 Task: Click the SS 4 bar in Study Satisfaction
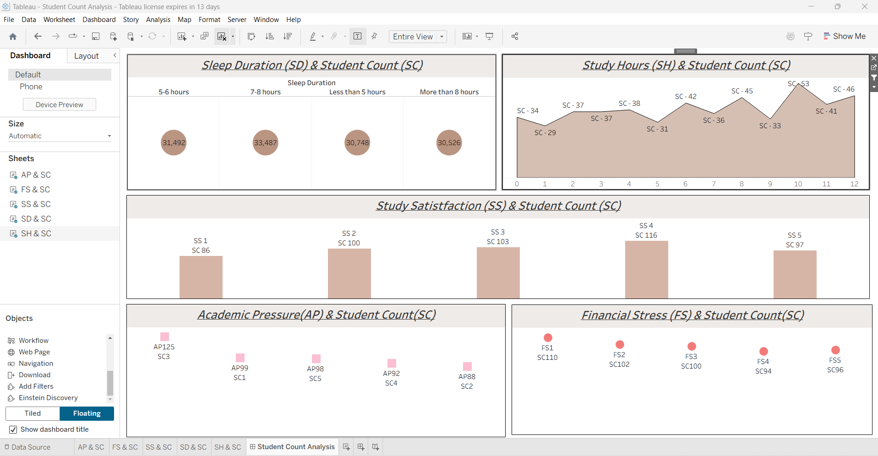point(646,270)
